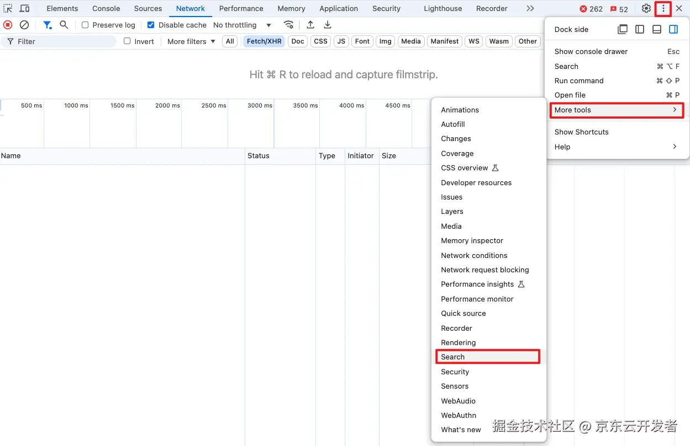This screenshot has width=690, height=446.
Task: Switch to the Performance tab
Action: pyautogui.click(x=241, y=8)
